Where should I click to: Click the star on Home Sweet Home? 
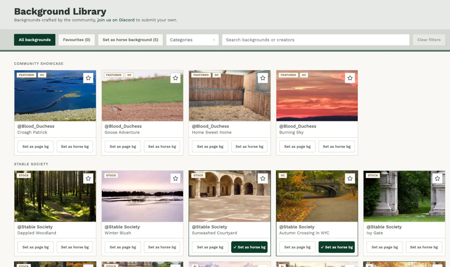tap(263, 78)
